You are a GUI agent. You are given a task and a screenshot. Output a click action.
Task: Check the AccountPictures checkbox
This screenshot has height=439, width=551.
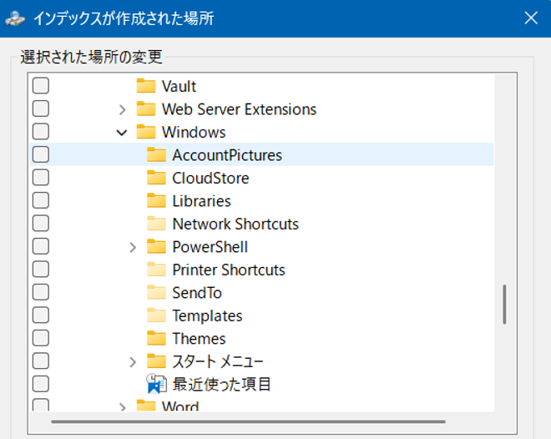[x=41, y=154]
